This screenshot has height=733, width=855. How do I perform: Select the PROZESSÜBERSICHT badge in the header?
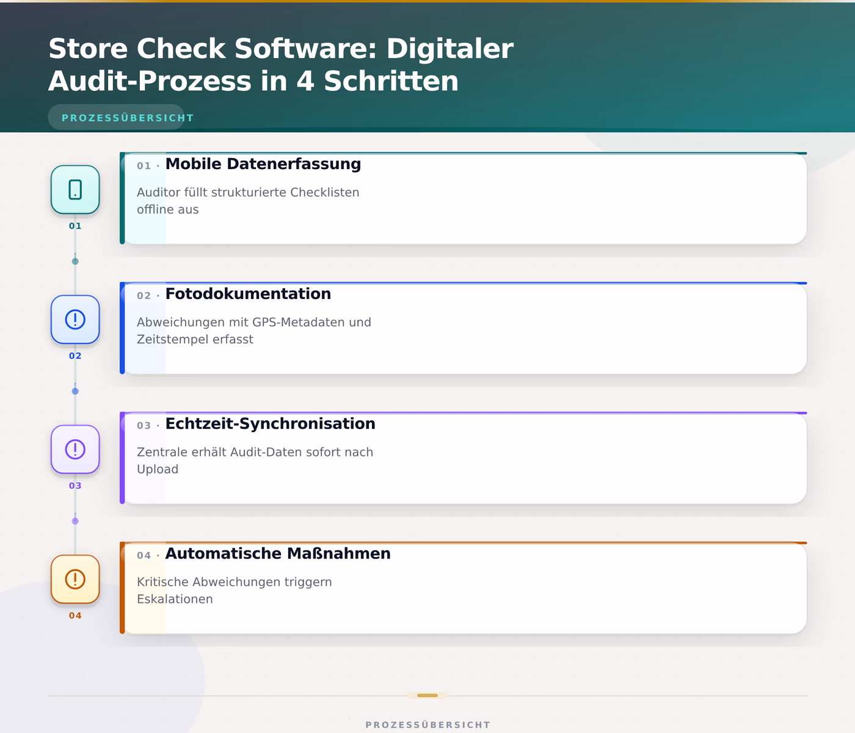(x=116, y=117)
